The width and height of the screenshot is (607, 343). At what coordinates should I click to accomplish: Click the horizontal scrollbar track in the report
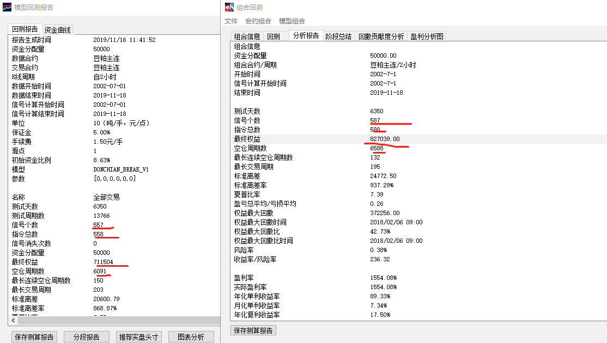(x=118, y=320)
